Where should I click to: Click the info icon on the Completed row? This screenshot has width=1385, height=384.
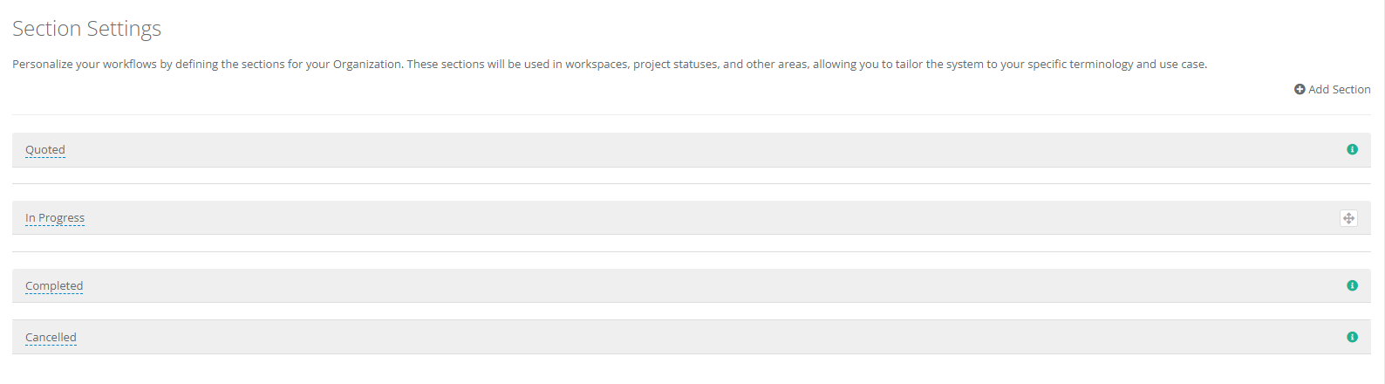point(1352,286)
